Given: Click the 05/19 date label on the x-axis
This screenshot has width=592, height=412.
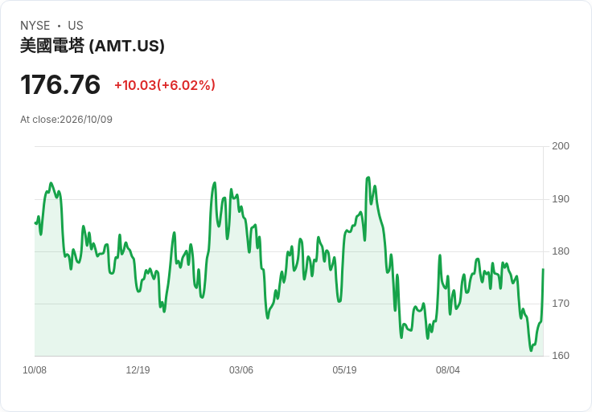Looking at the screenshot, I should pyautogui.click(x=344, y=369).
